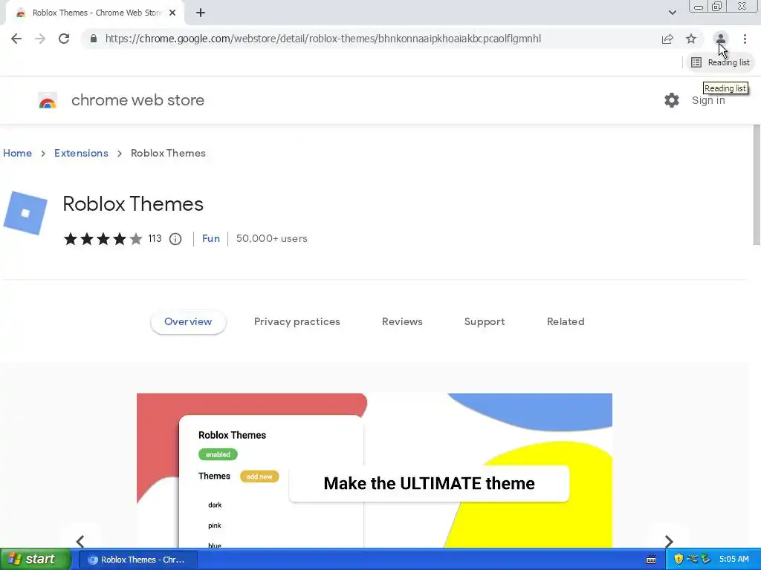Viewport: 761px width, 570px height.
Task: Click the address bar URL
Action: tap(323, 39)
